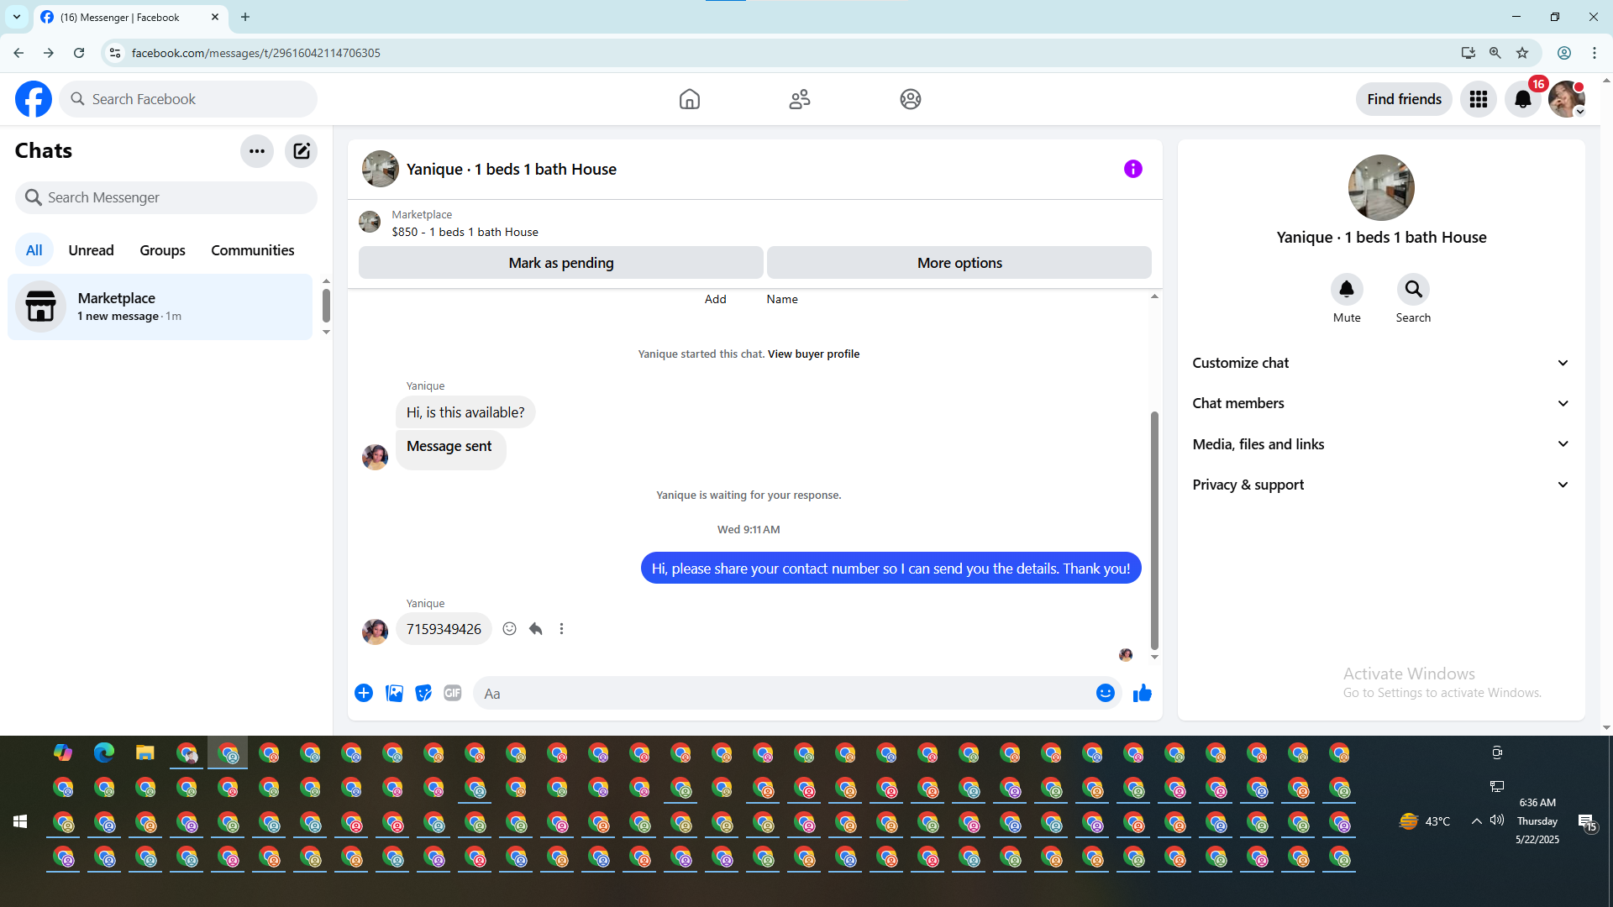Open the Groups icon in top navigation
The image size is (1613, 907).
coord(911,99)
